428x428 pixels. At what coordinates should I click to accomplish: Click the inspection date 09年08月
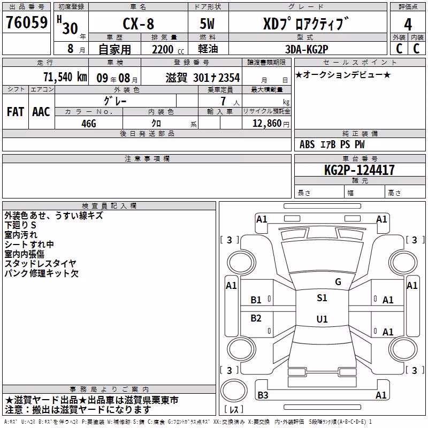117,79
